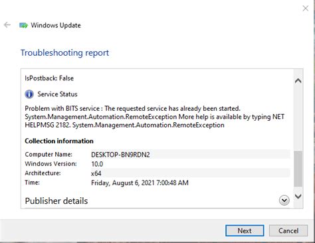Expand the Publisher details section
315x243 pixels.
(x=284, y=201)
